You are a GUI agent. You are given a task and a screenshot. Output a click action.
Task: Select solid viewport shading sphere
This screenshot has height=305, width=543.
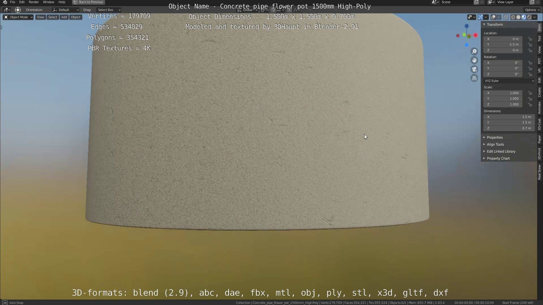point(518,17)
